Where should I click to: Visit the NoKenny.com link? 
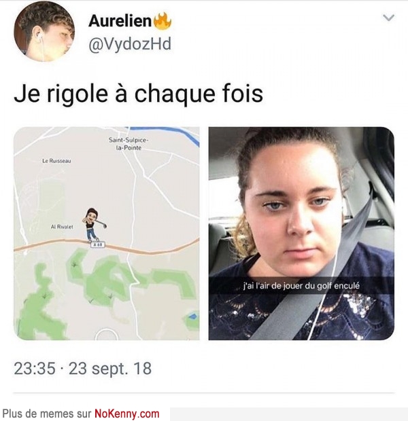tap(126, 414)
